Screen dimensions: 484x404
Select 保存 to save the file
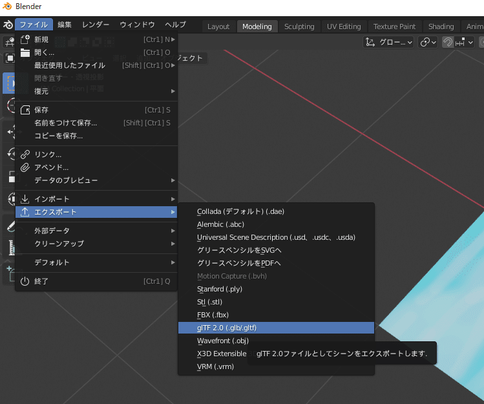click(x=96, y=110)
